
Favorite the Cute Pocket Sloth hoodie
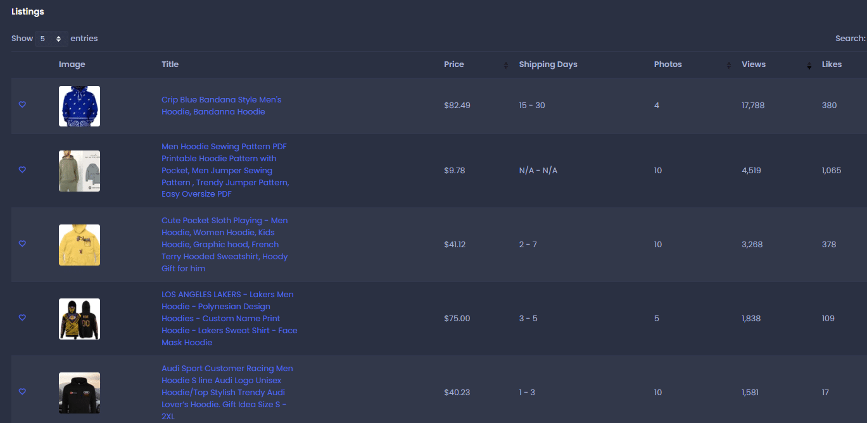22,244
